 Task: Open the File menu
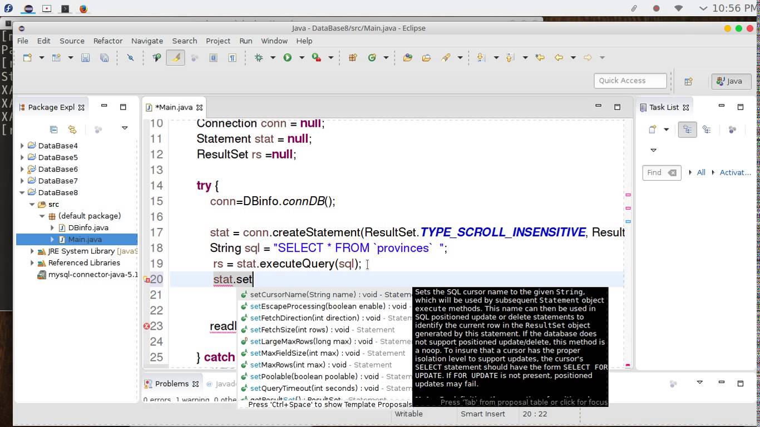point(23,41)
